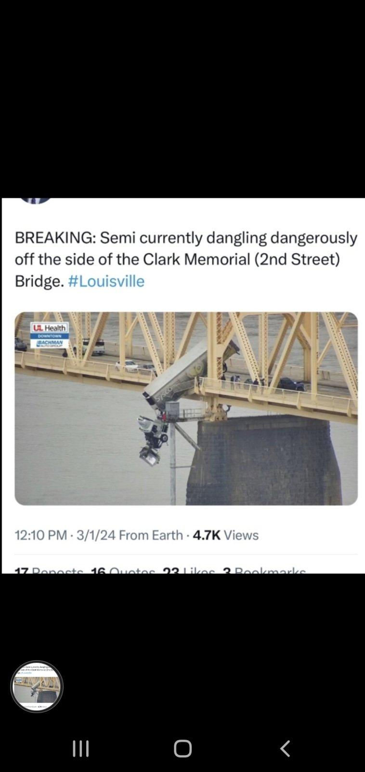365x772 pixels.
Task: Click the 3/1/24 date text
Action: (96, 535)
